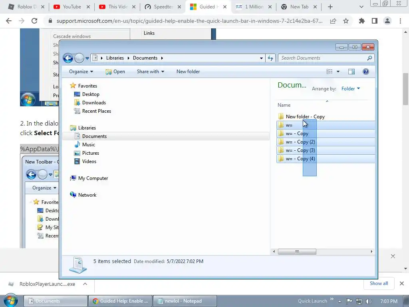Click the file list scroll left arrow
Image resolution: width=409 pixels, height=307 pixels.
[274, 252]
